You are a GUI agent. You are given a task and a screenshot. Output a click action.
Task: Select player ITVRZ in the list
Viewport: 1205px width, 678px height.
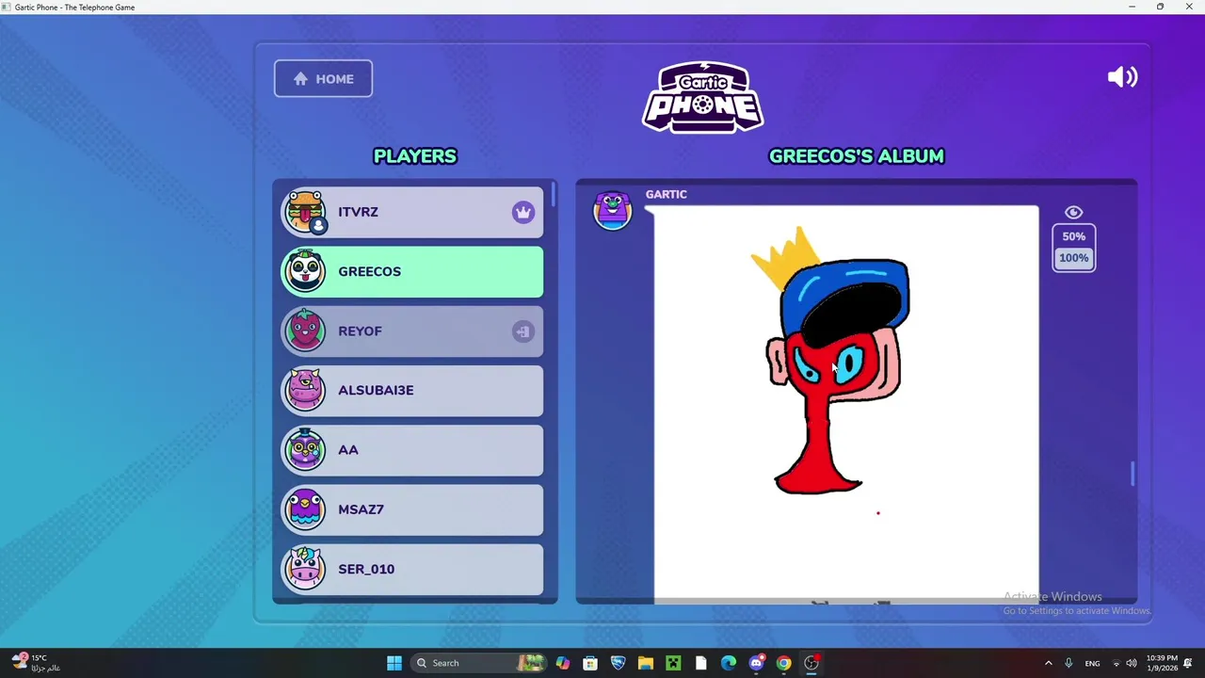click(412, 212)
